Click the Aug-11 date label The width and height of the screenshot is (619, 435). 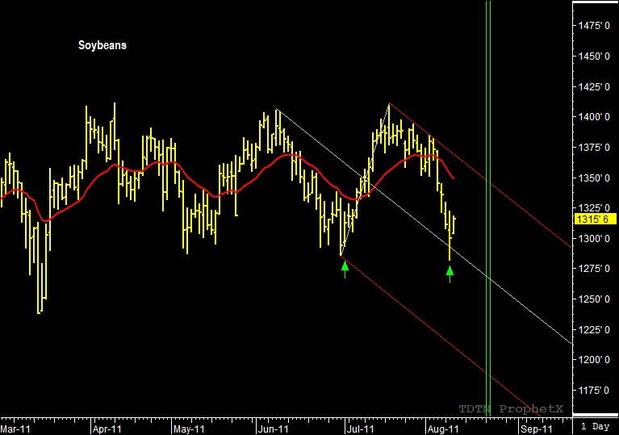click(x=443, y=429)
